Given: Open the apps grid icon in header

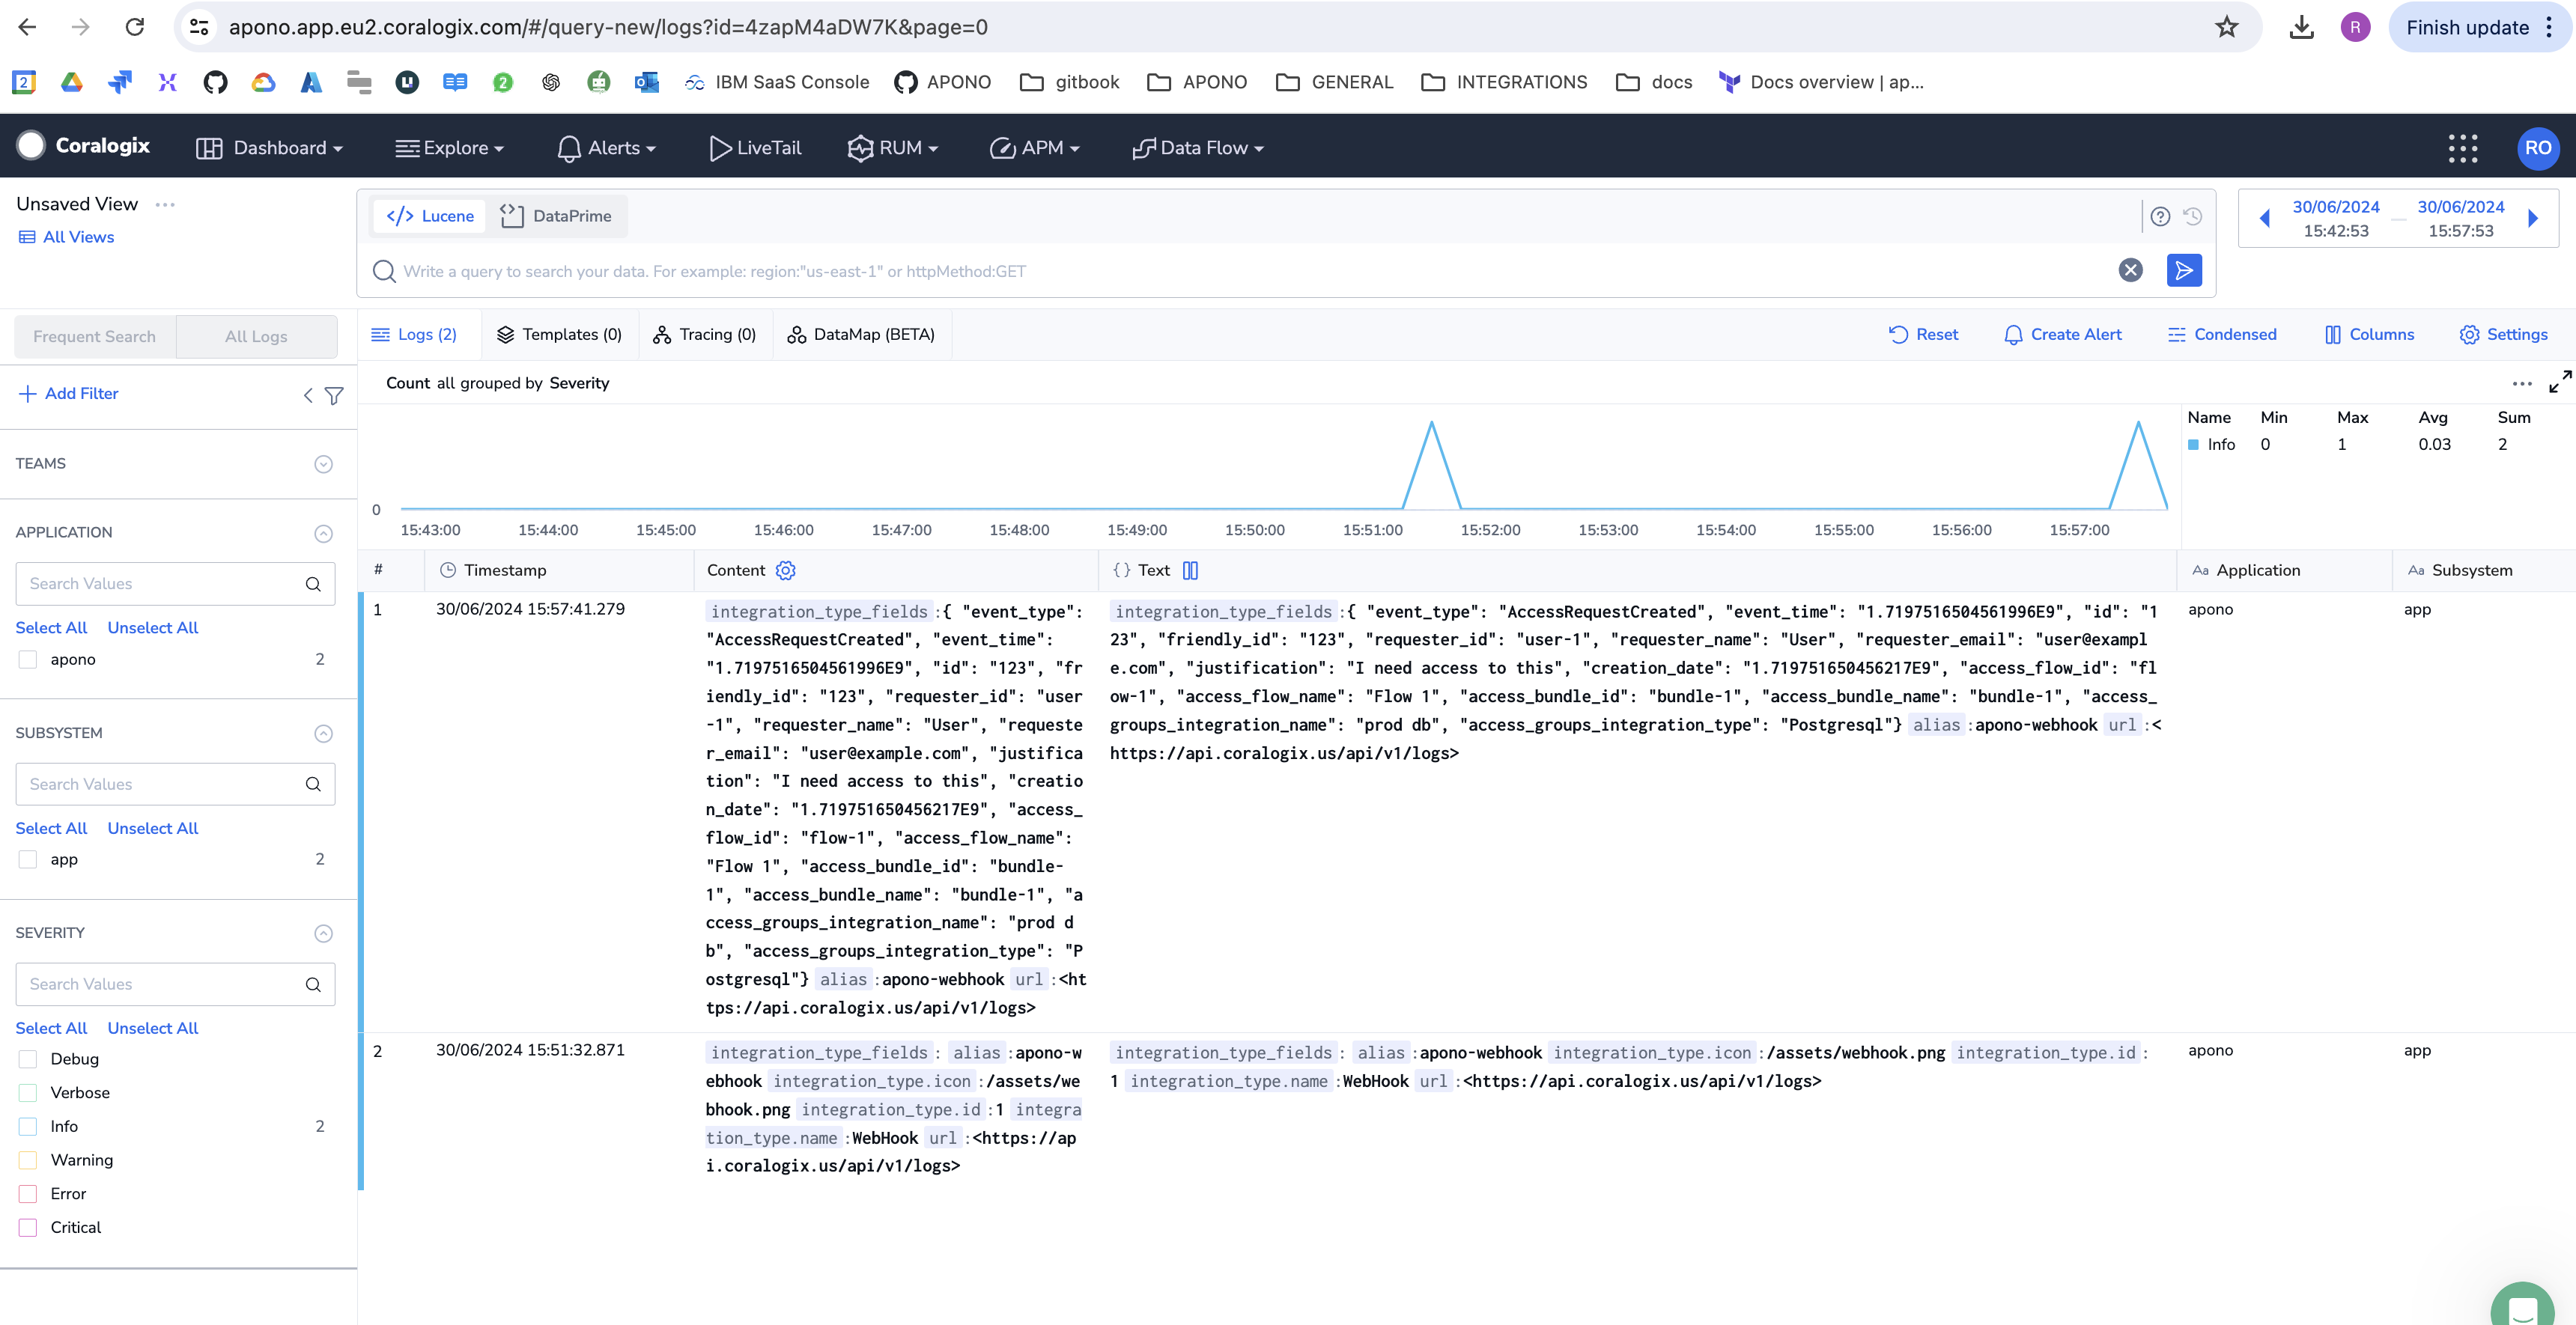Looking at the screenshot, I should 2462,148.
